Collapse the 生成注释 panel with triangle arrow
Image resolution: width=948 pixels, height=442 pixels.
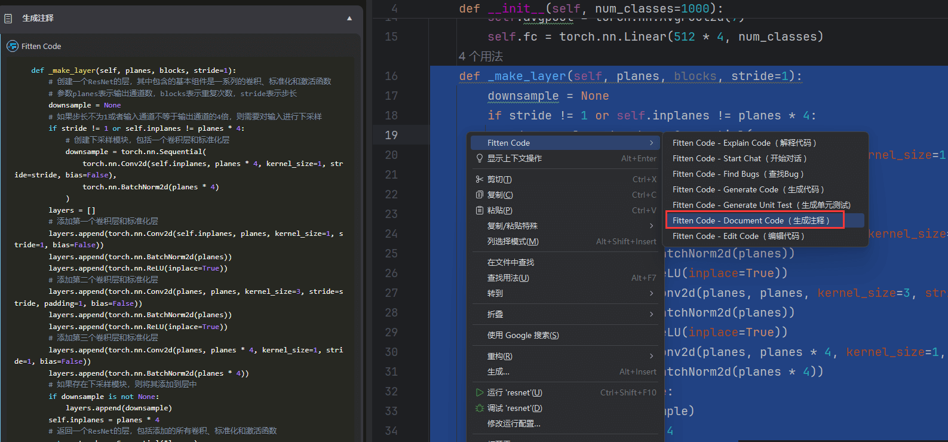pos(349,19)
